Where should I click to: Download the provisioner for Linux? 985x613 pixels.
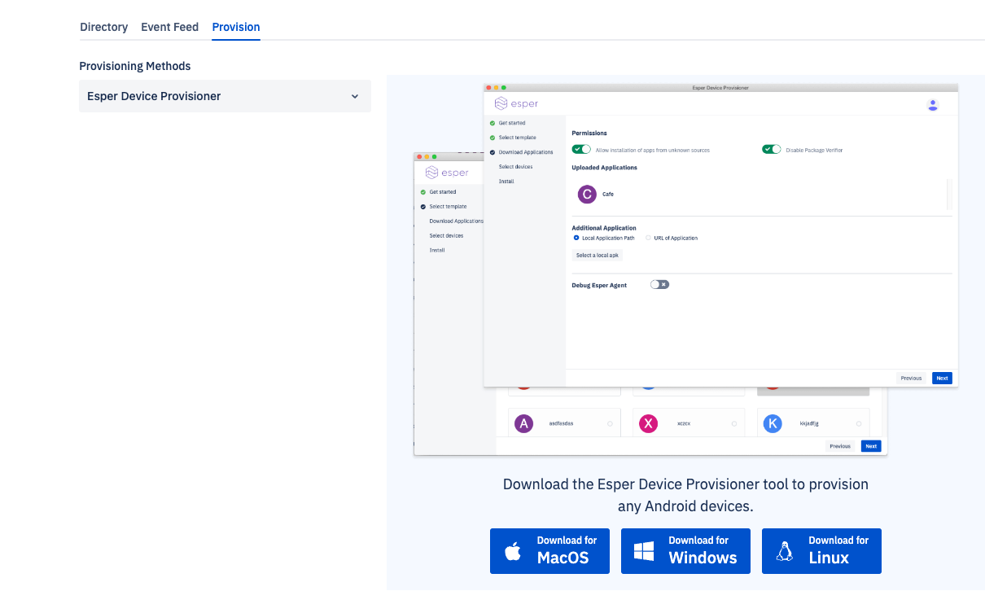coord(821,551)
